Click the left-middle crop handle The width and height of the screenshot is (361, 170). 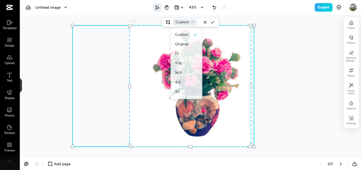(x=130, y=86)
